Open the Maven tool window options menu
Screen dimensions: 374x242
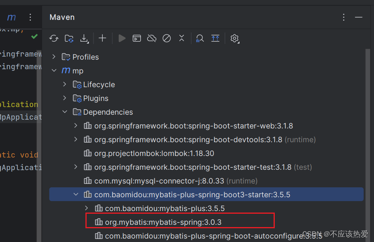(x=344, y=17)
